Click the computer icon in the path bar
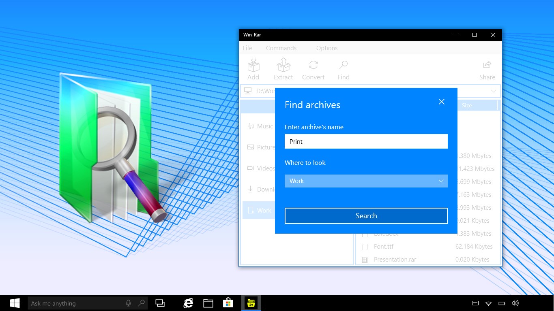 pos(248,91)
